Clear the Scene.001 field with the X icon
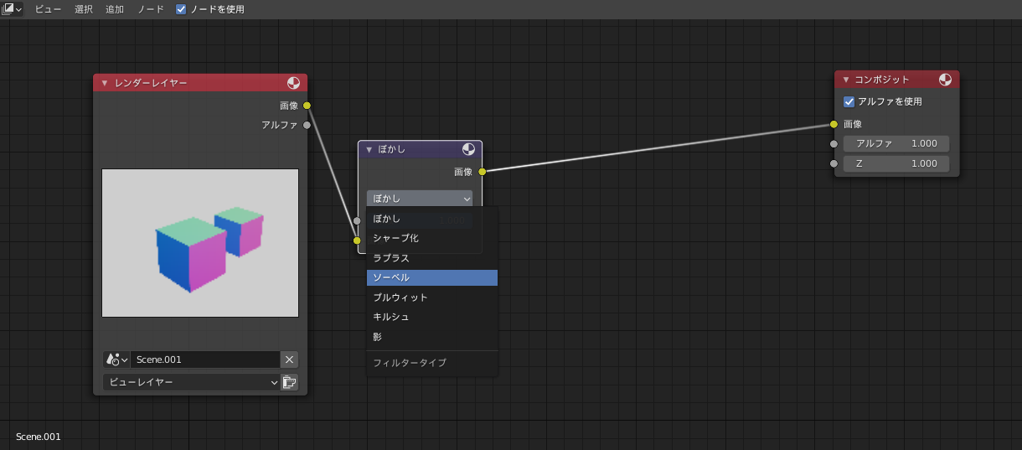The height and width of the screenshot is (450, 1022). (289, 359)
